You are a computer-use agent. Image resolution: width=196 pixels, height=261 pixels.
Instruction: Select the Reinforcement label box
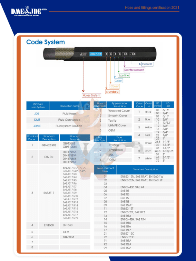(x=134, y=70)
